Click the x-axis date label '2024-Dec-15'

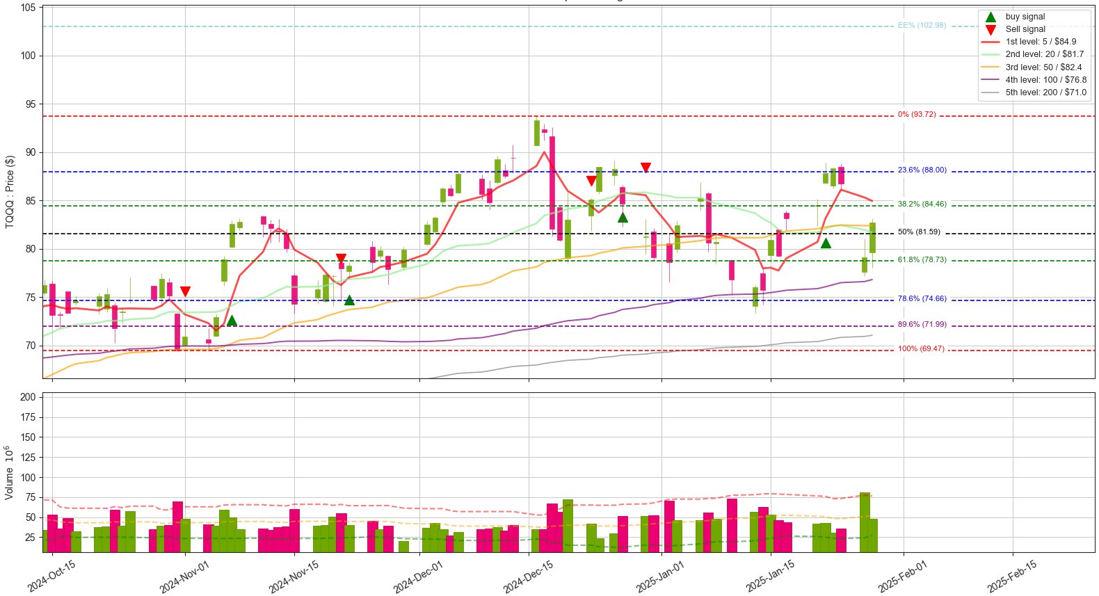[529, 577]
